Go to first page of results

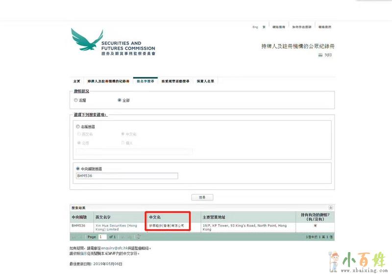[x=74, y=237]
